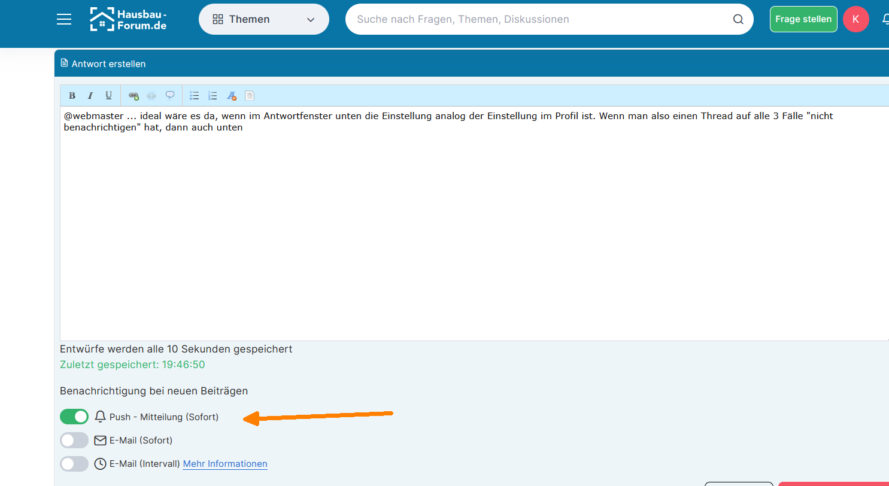The height and width of the screenshot is (486, 889).
Task: Click into the forum search field
Action: tap(539, 19)
